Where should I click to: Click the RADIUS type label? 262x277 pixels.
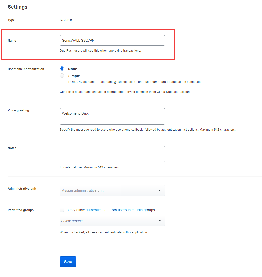(66, 20)
